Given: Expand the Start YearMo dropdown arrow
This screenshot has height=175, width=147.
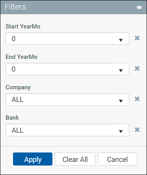Looking at the screenshot, I should point(121,40).
